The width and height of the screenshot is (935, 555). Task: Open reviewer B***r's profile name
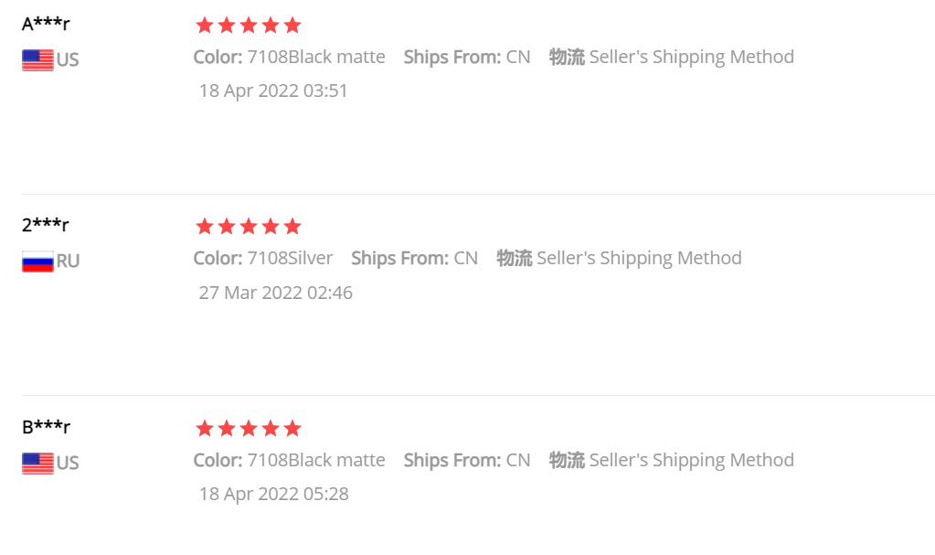click(x=46, y=427)
